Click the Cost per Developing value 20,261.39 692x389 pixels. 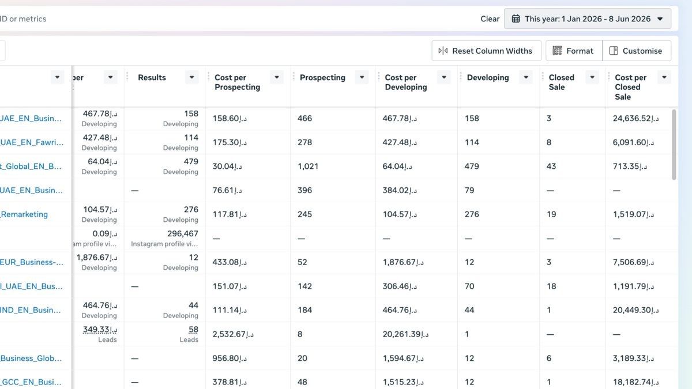(406, 334)
